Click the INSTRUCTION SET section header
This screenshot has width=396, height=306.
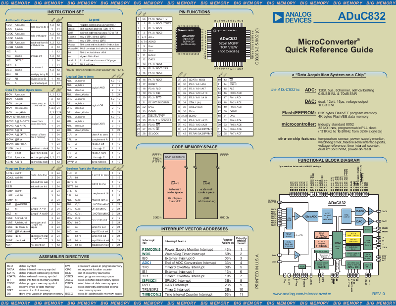[x=66, y=12]
